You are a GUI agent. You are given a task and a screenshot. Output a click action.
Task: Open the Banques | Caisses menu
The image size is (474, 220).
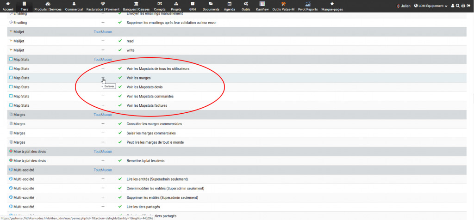(x=137, y=6)
